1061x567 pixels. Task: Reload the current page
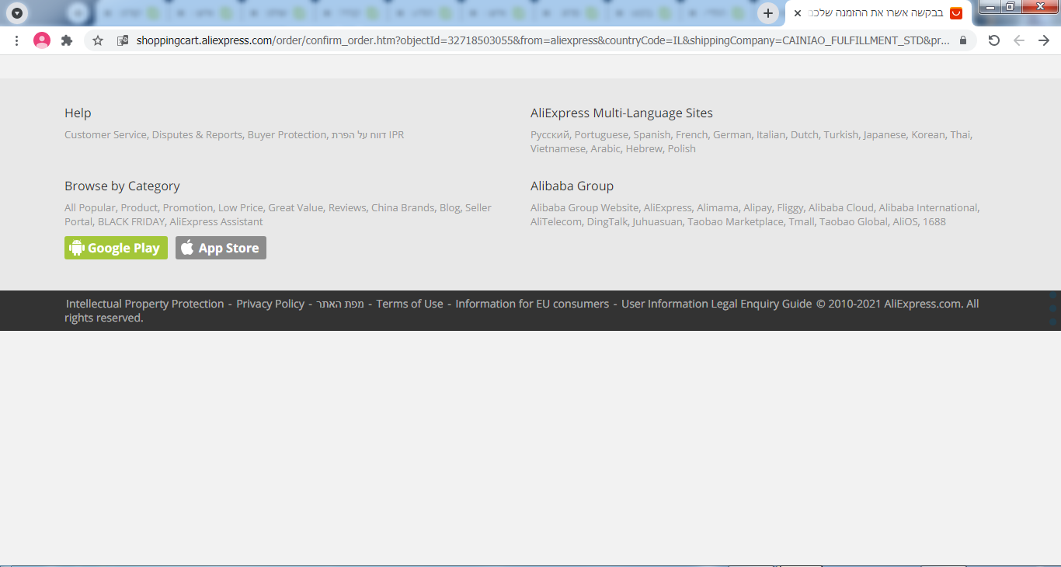tap(993, 40)
